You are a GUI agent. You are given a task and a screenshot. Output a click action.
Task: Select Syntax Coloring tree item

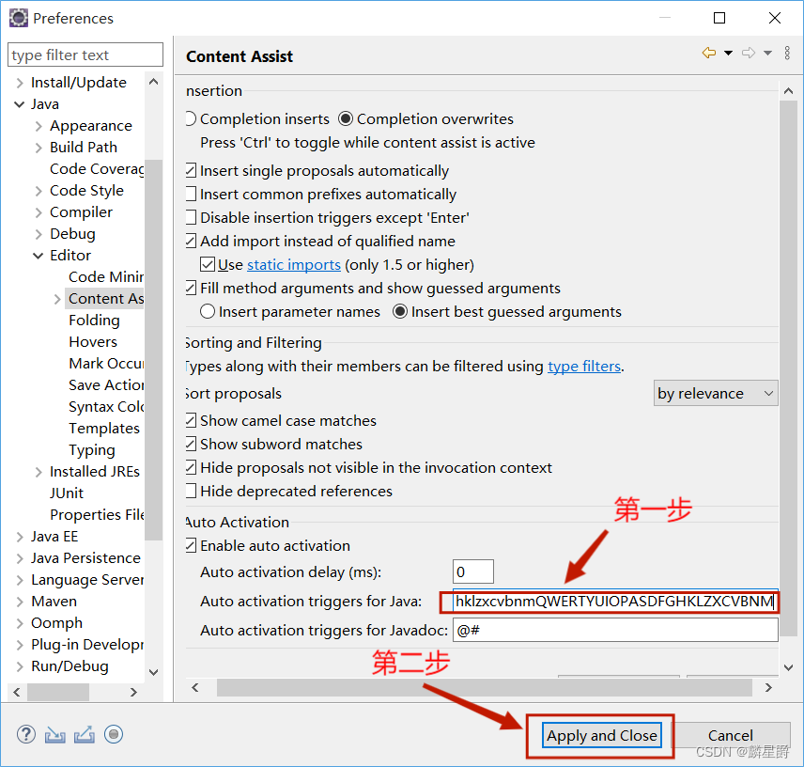[106, 407]
